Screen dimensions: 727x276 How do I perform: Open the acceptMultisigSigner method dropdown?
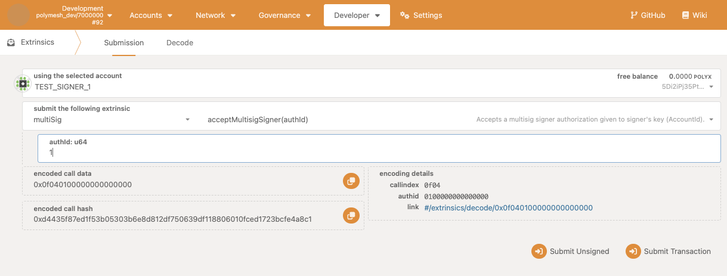click(456, 120)
